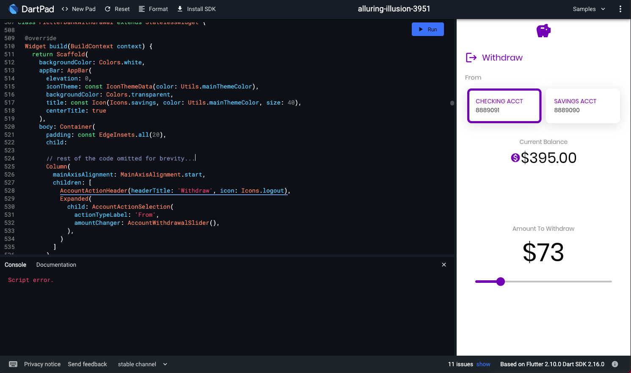631x373 pixels.
Task: Select the SAVINGS ACCT card
Action: click(x=583, y=106)
